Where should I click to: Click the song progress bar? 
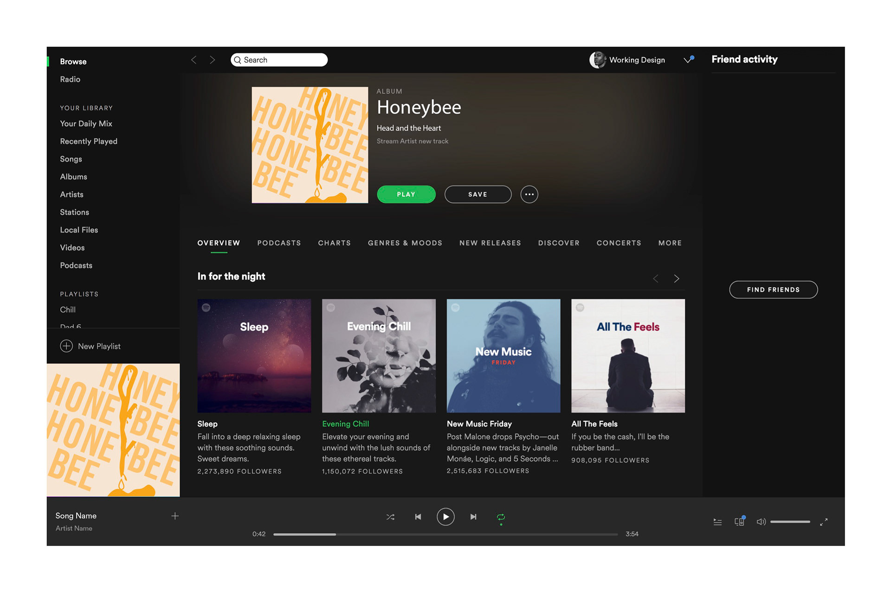point(445,535)
